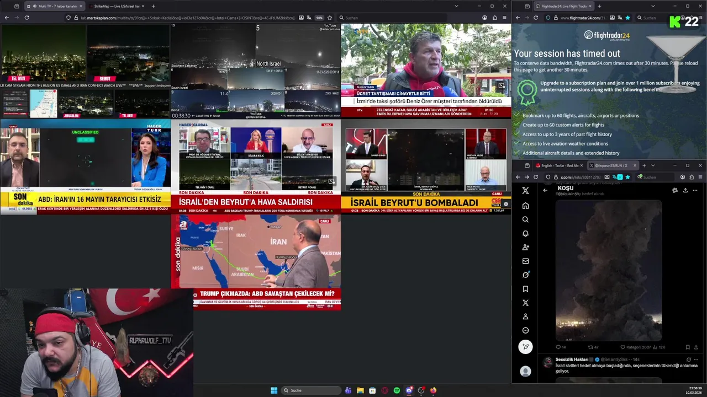Repost the smoke cloud post

pyautogui.click(x=593, y=347)
